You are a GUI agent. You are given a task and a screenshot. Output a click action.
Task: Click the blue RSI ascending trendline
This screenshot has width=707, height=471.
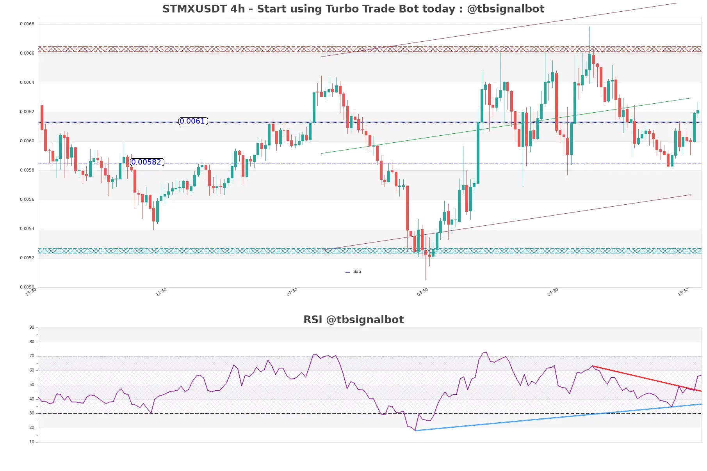(x=558, y=417)
